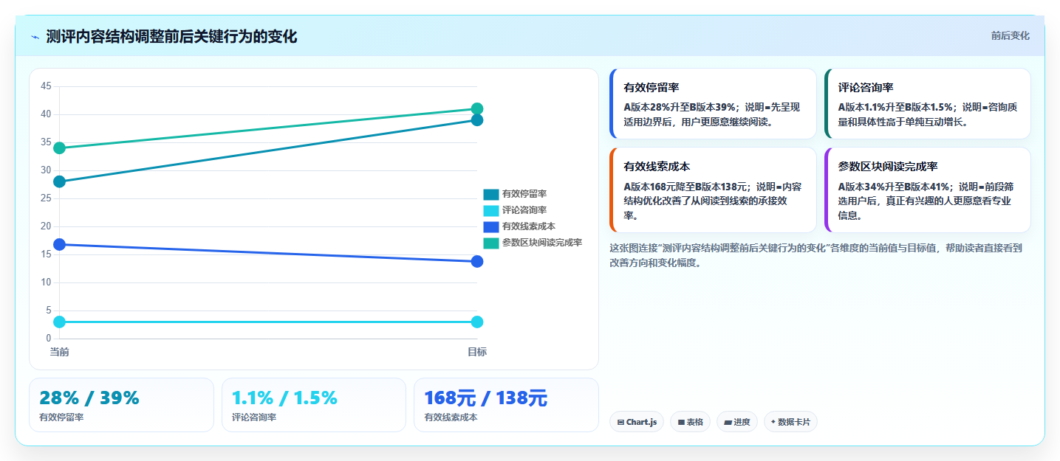This screenshot has height=461, width=1060.
Task: Click the text 'A版本1.1%升至B版本1.5%'
Action: (x=895, y=107)
